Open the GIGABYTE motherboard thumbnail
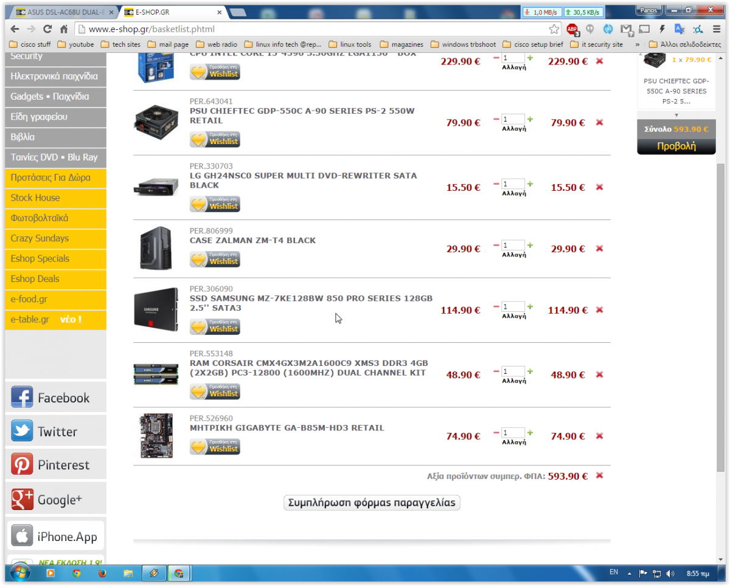The width and height of the screenshot is (730, 586). coord(156,436)
